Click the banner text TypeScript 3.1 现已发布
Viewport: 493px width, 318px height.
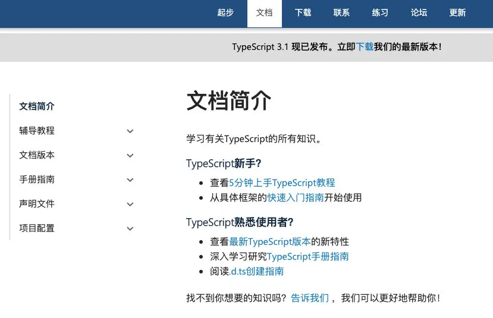(280, 47)
